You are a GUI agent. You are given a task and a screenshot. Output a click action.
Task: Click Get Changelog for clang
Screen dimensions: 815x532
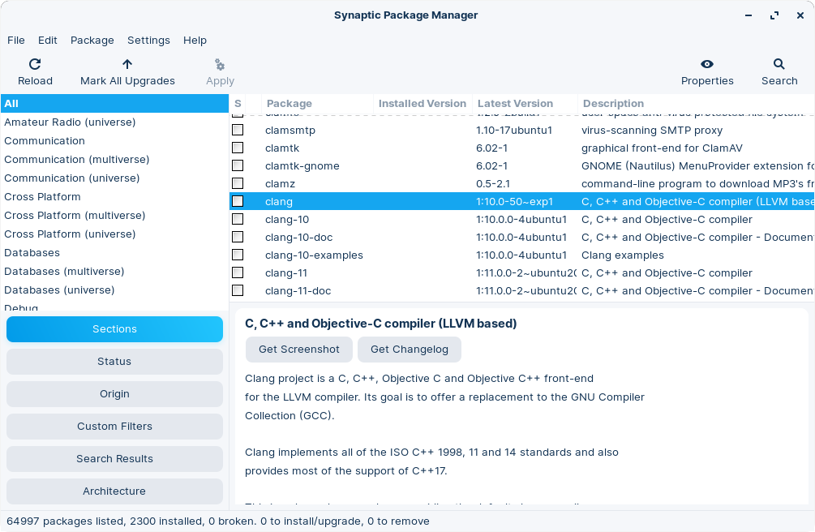click(410, 350)
